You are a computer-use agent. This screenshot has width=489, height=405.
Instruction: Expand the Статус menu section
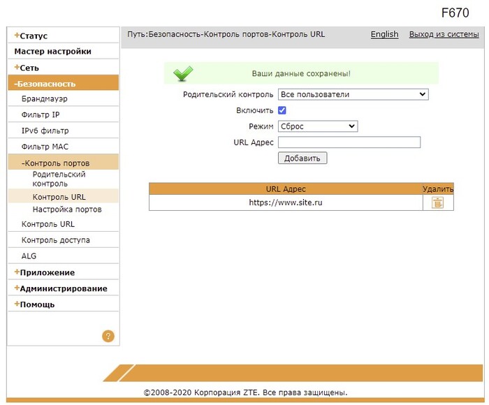coord(34,36)
